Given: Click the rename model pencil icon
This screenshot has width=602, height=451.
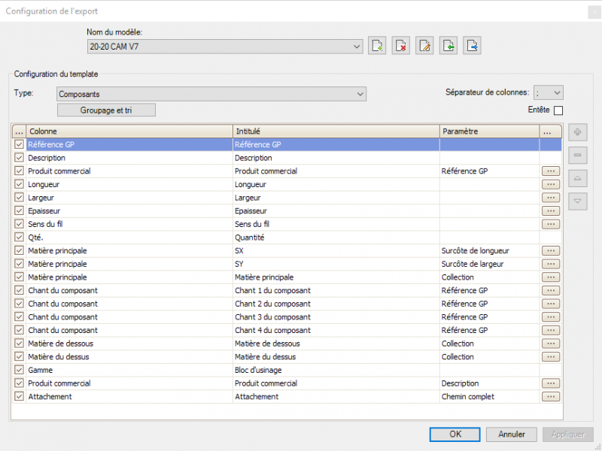Looking at the screenshot, I should tap(424, 46).
